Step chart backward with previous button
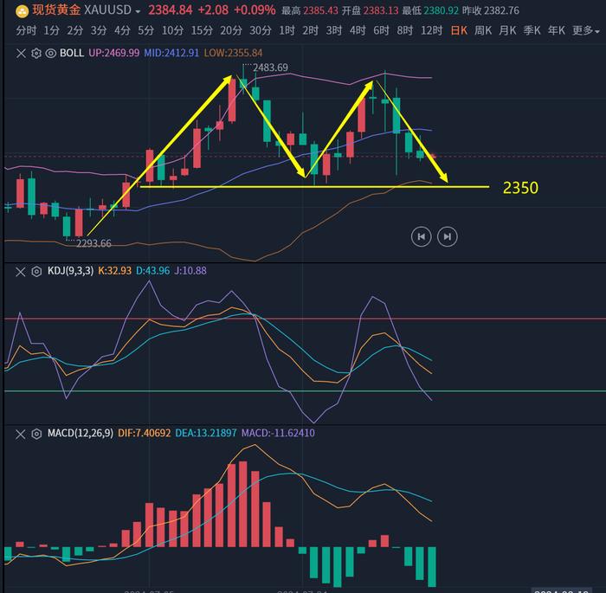This screenshot has height=593, width=606. [x=421, y=235]
